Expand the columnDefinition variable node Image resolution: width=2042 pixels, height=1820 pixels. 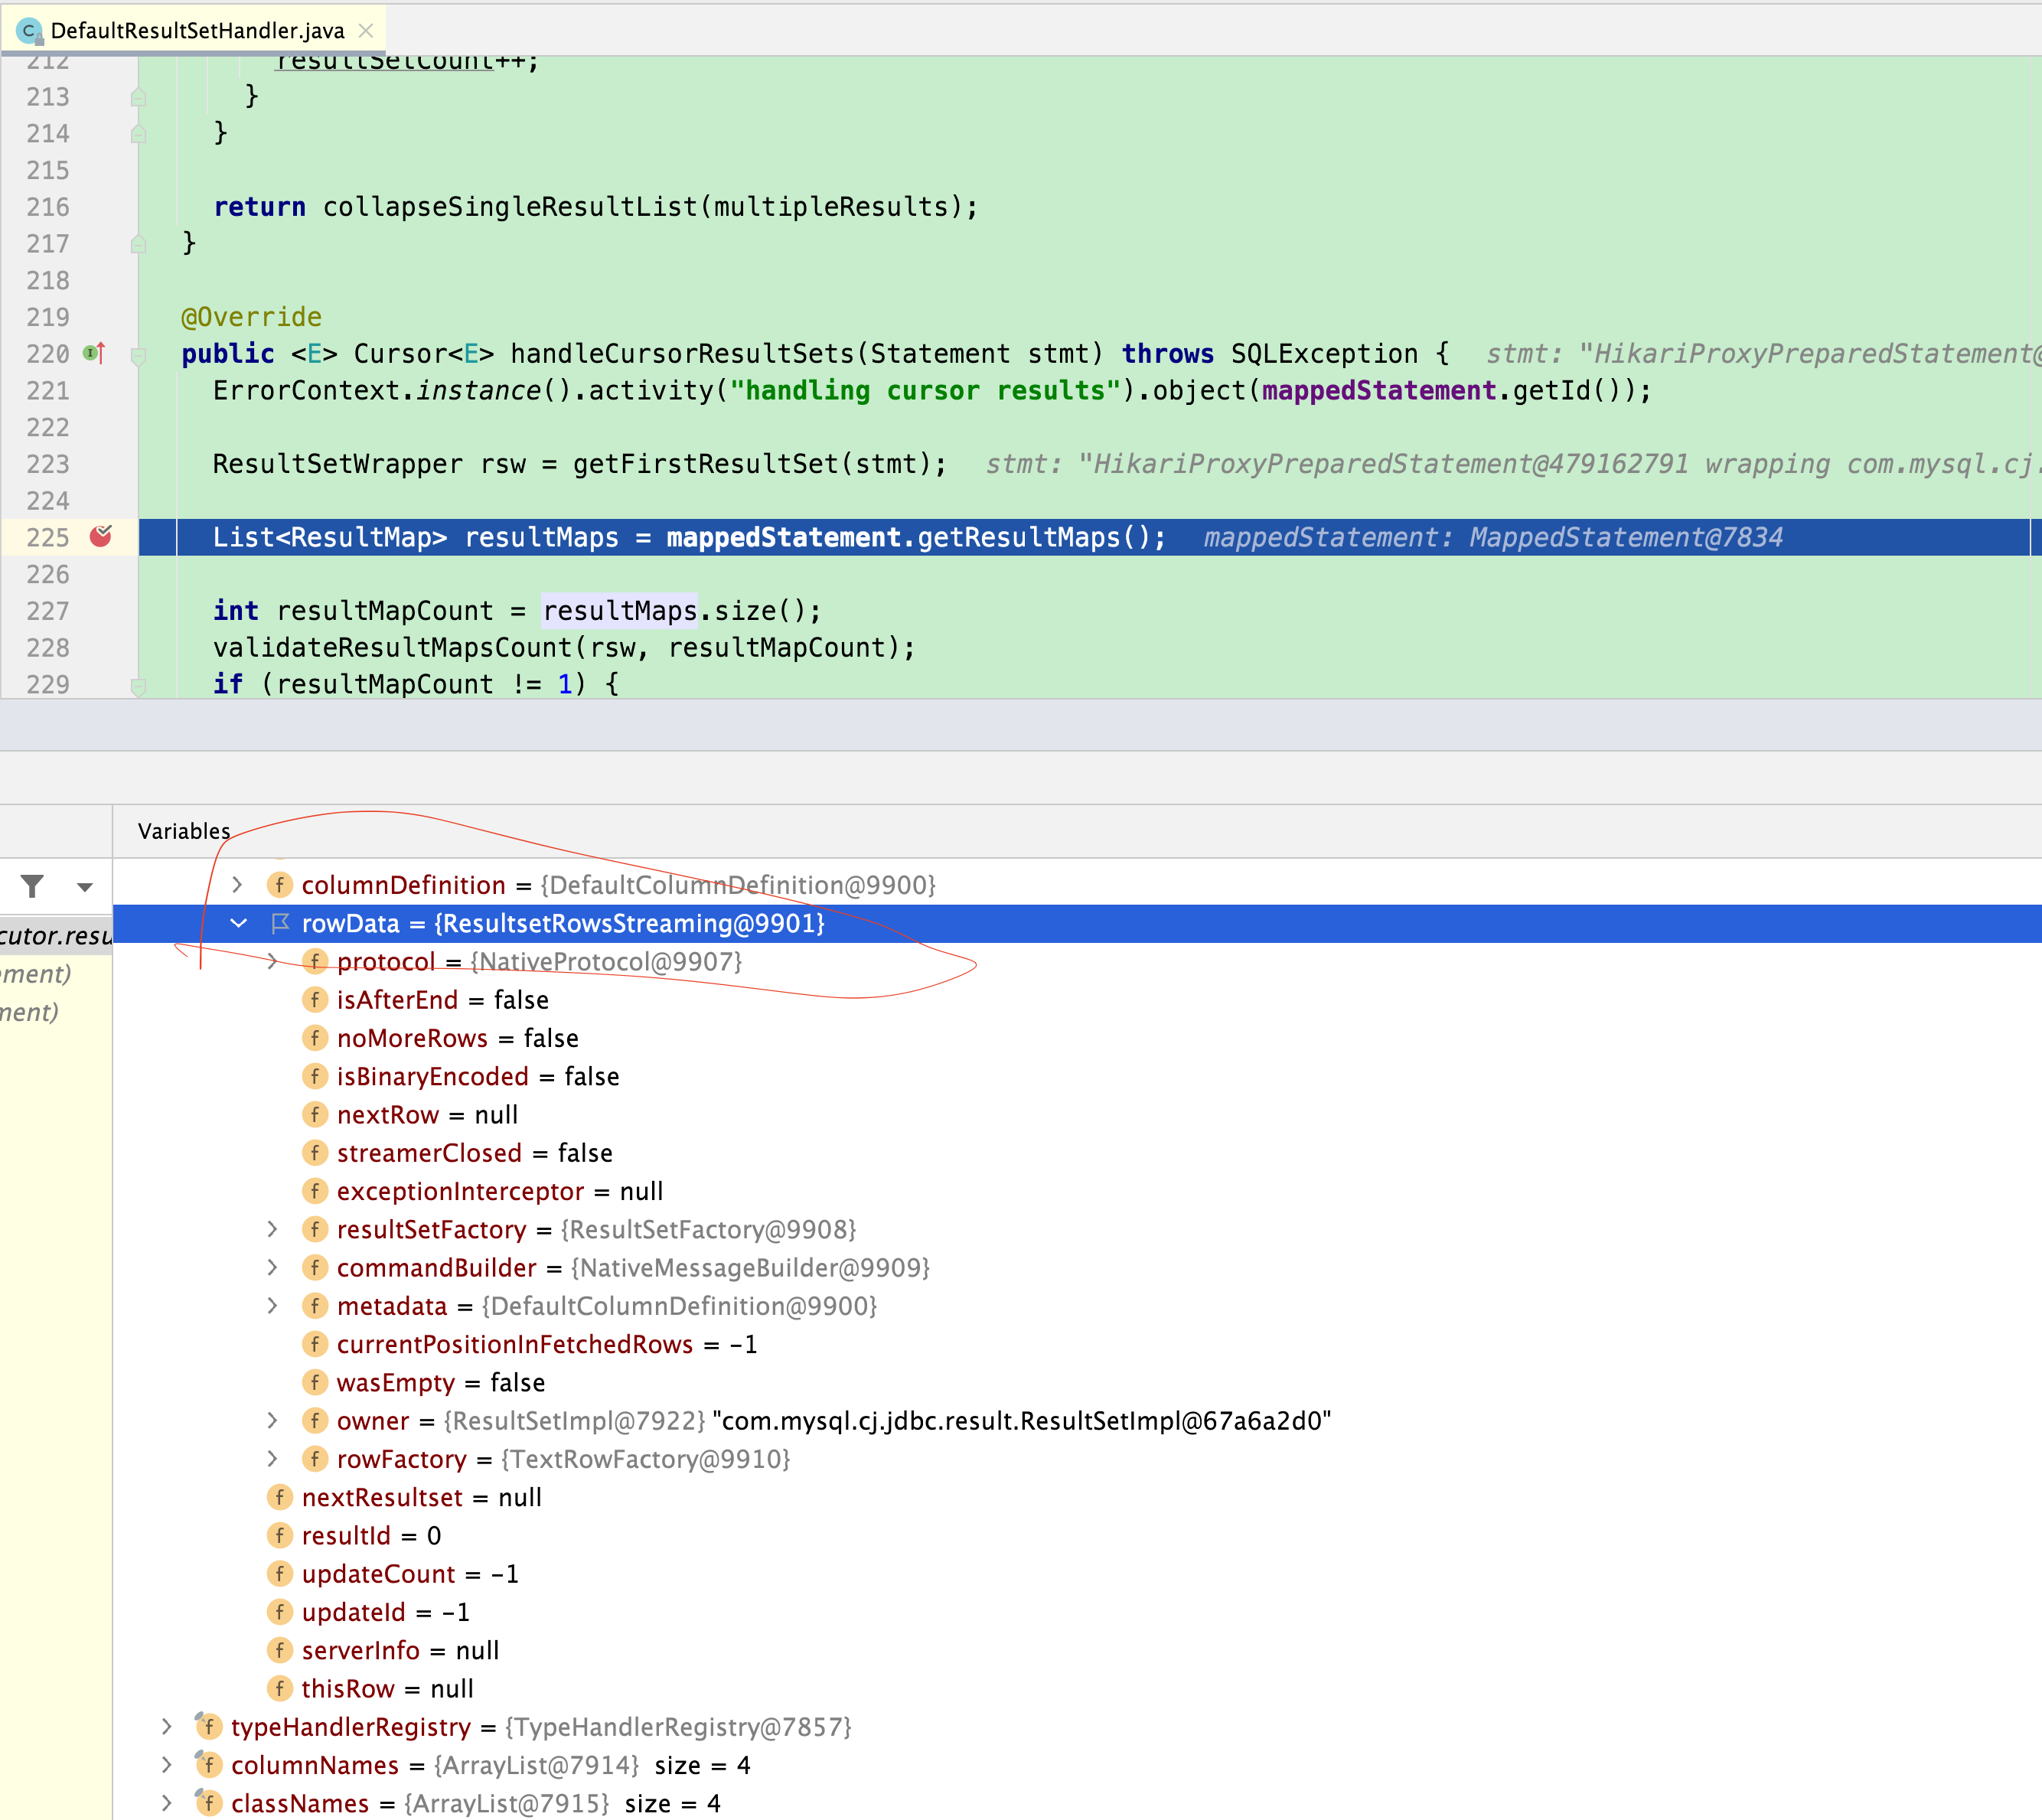pyautogui.click(x=237, y=885)
